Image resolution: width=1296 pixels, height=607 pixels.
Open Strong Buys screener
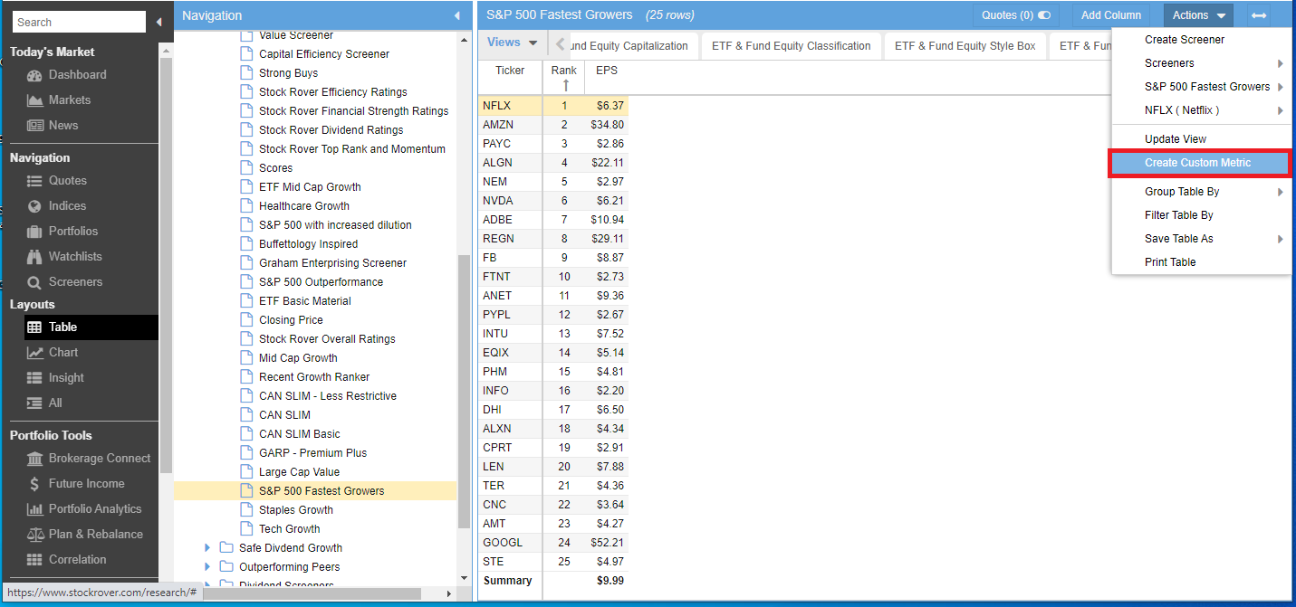pos(288,73)
